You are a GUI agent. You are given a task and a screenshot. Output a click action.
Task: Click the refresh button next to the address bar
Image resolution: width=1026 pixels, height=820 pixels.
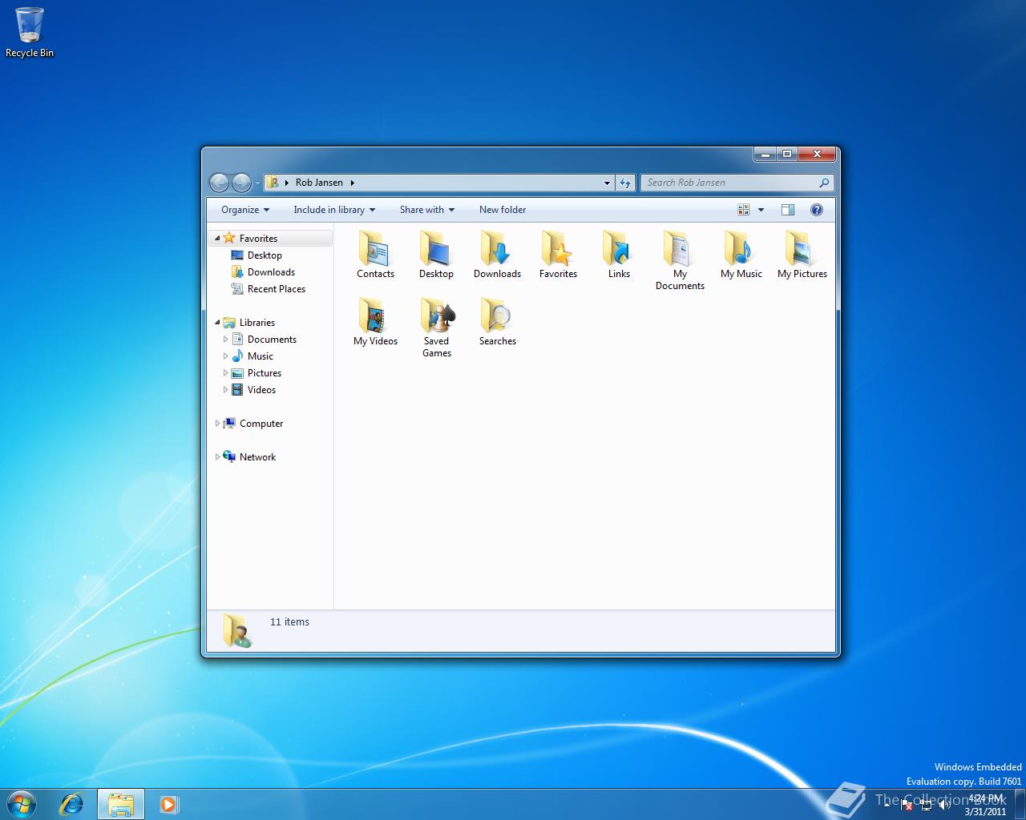click(625, 183)
